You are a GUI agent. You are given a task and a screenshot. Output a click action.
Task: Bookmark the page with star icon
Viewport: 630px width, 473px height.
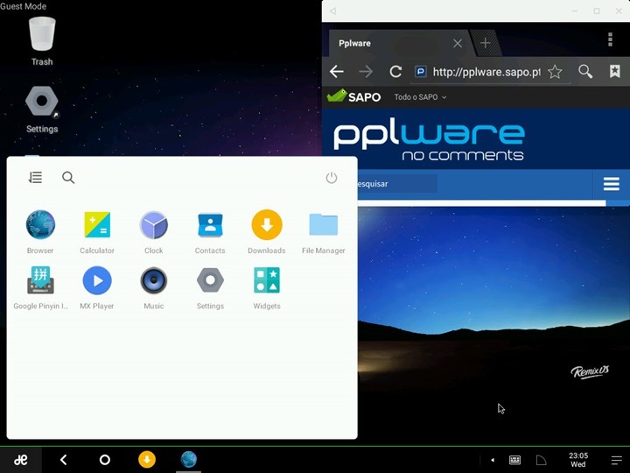click(x=555, y=72)
